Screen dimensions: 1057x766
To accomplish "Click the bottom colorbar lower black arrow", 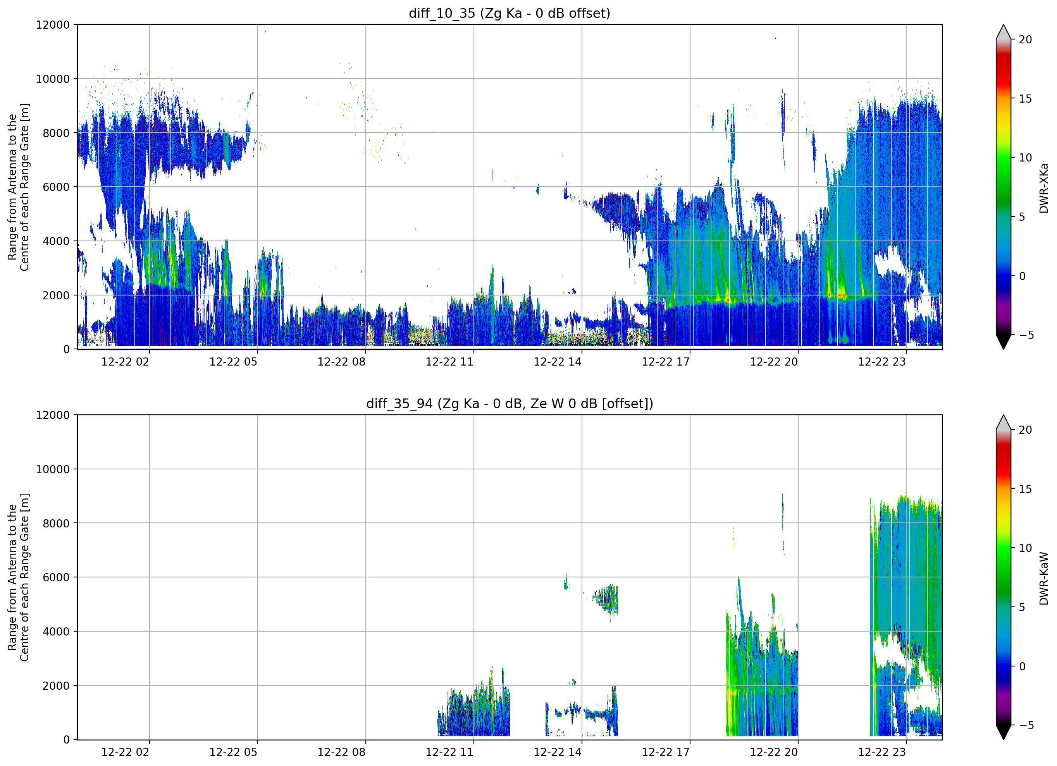I will coord(1004,732).
